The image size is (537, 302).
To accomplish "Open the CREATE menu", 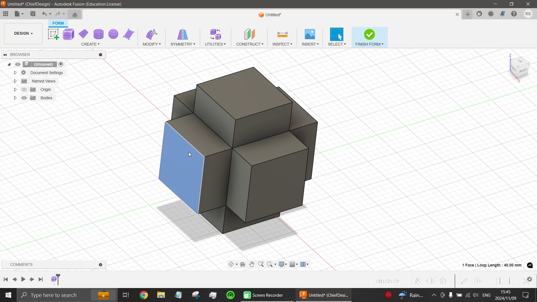I will pyautogui.click(x=90, y=44).
